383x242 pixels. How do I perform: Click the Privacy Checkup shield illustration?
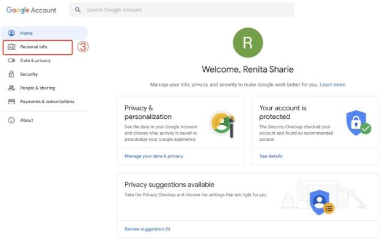322,202
